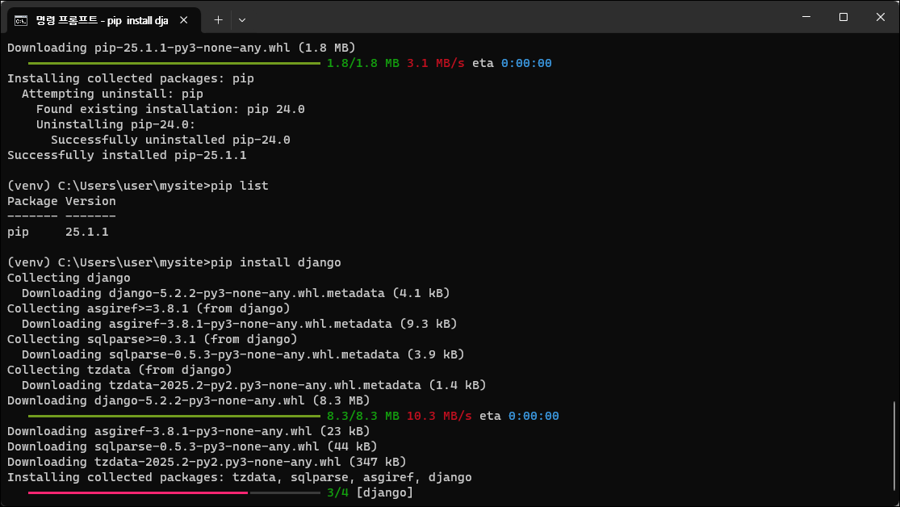Click 'Collecting tzdata (from django)' line
900x507 pixels.
coord(119,370)
